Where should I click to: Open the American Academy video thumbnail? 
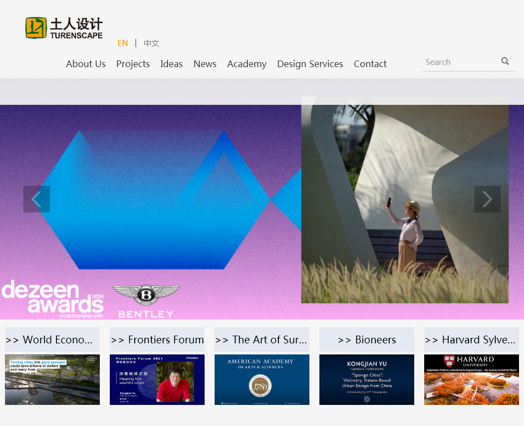[x=262, y=379]
